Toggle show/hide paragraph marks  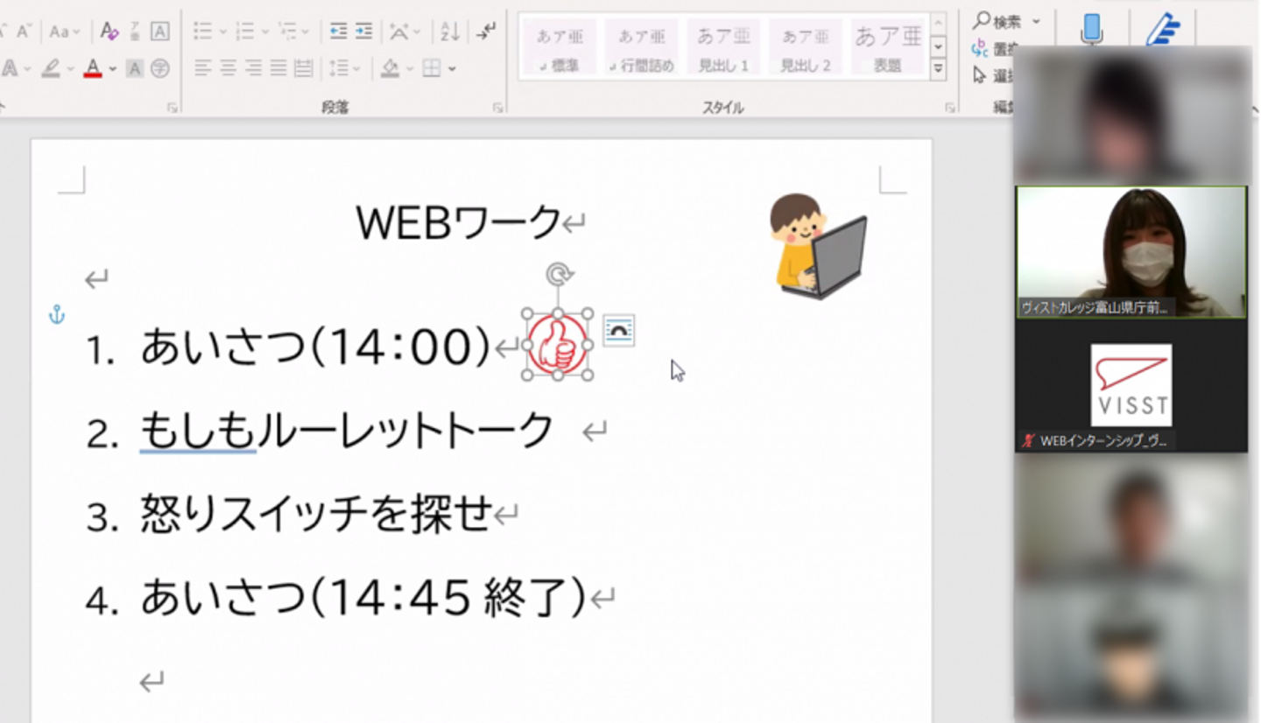point(486,32)
